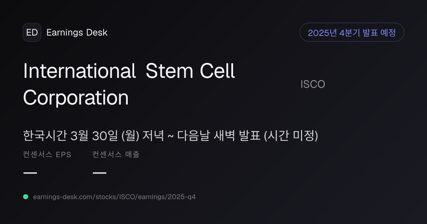Open the earnings-desk.com ISCO earnings URL
The height and width of the screenshot is (224, 427).
pos(114,197)
